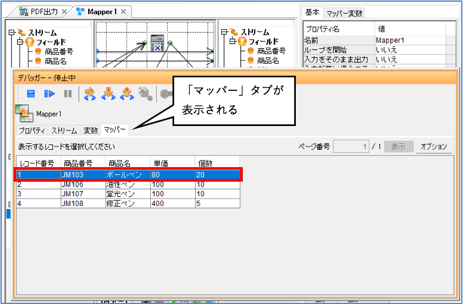Open the プロパティ tab in debugger
The width and height of the screenshot is (464, 305).
point(32,130)
